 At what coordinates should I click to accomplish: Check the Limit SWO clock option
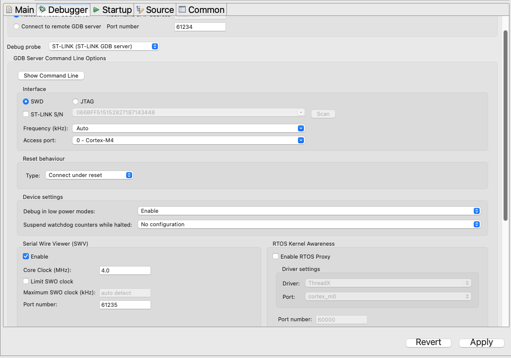click(x=25, y=281)
